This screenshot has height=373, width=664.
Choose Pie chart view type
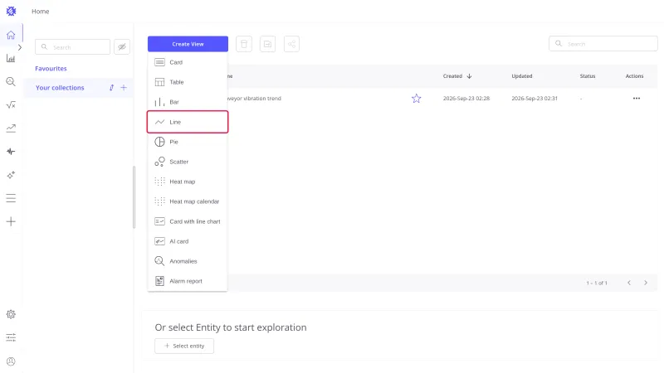pos(188,142)
